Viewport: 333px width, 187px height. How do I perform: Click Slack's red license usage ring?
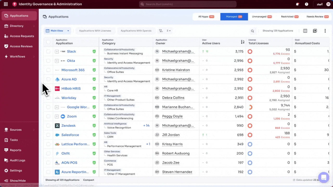click(250, 51)
